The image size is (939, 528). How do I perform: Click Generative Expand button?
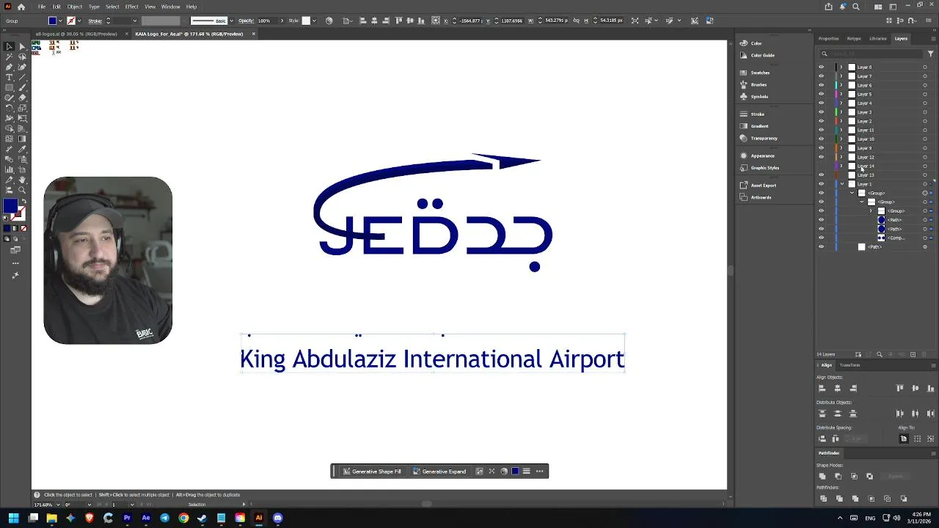tap(439, 472)
